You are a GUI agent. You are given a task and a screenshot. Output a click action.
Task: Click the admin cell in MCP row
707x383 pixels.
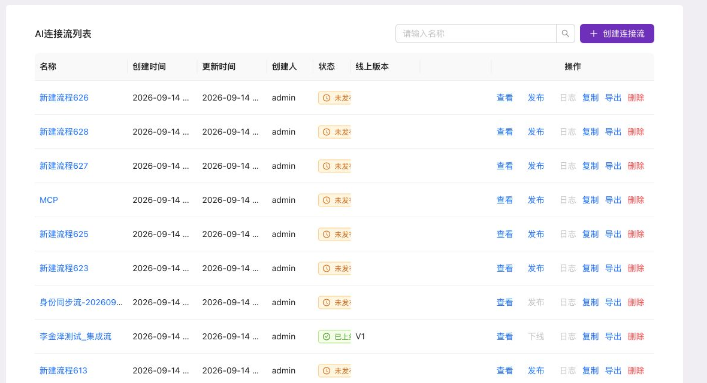coord(283,200)
